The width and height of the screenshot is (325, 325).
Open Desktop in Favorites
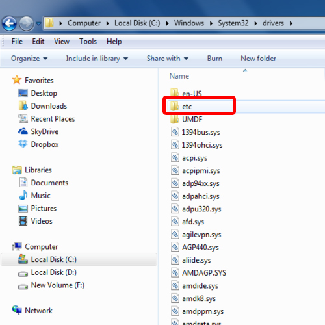pos(44,93)
